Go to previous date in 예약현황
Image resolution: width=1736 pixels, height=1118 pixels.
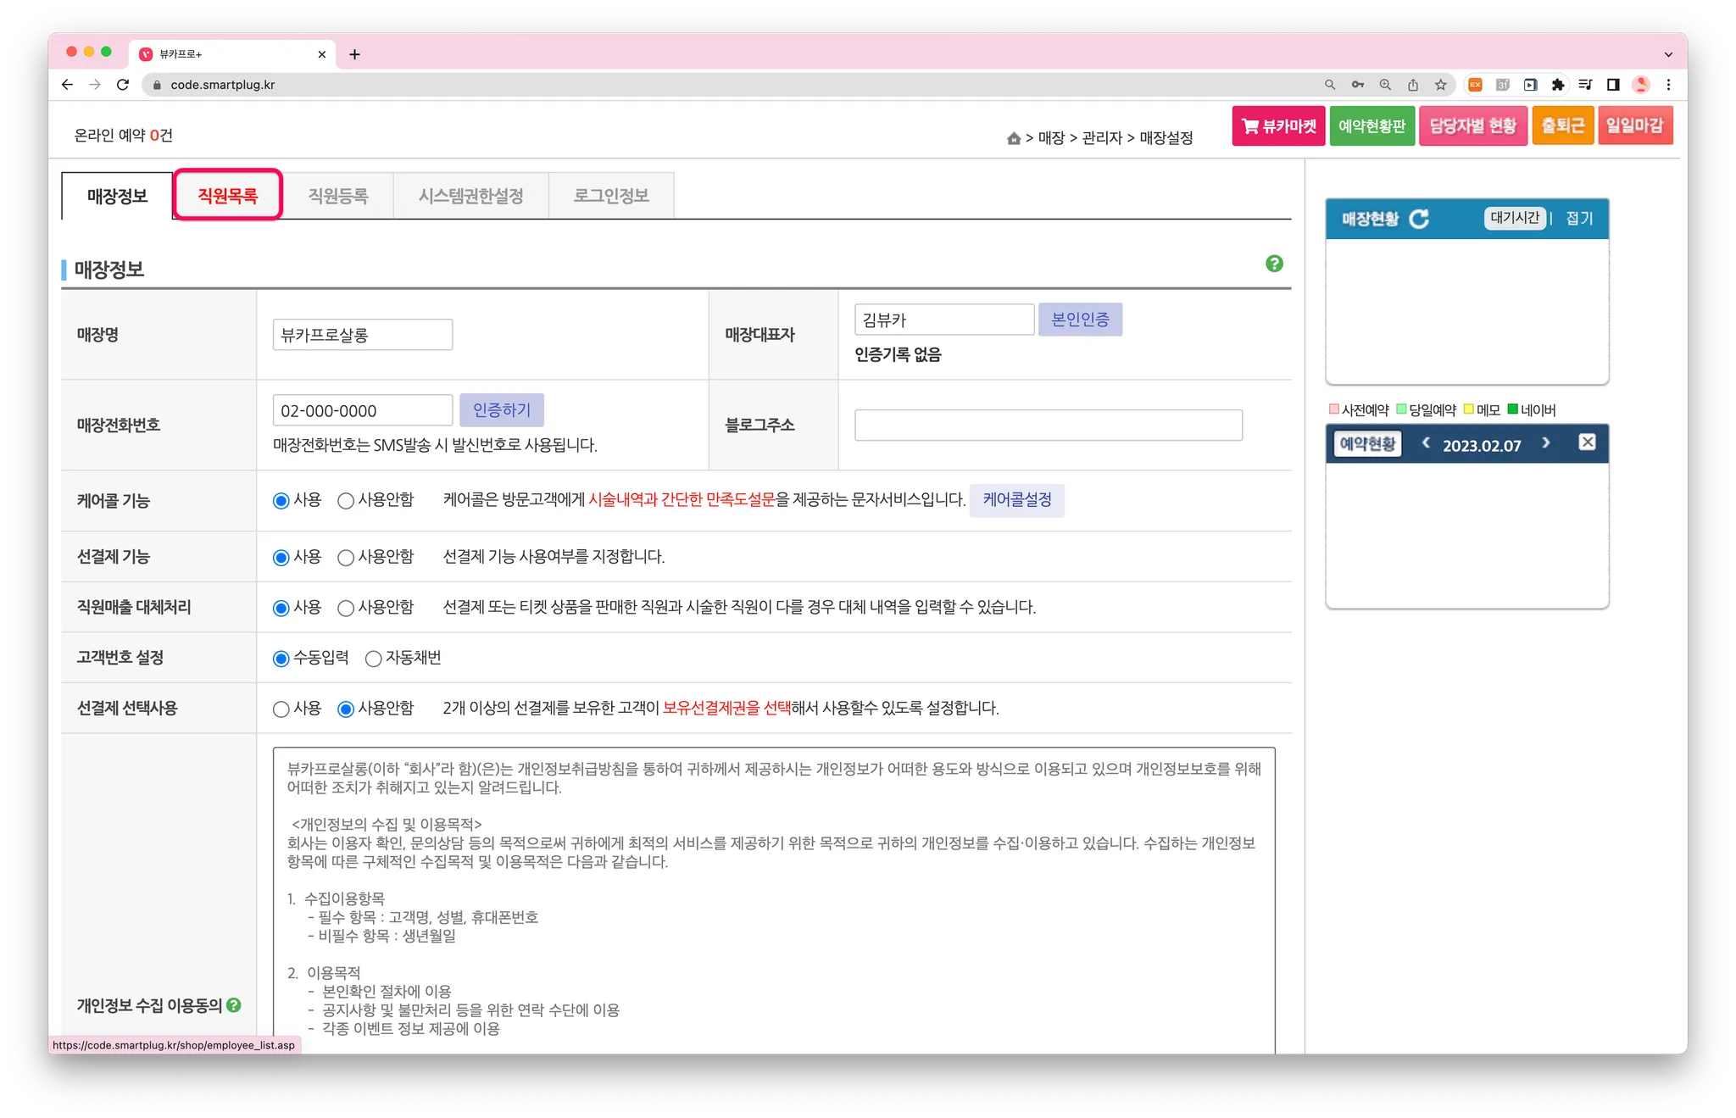1426,443
